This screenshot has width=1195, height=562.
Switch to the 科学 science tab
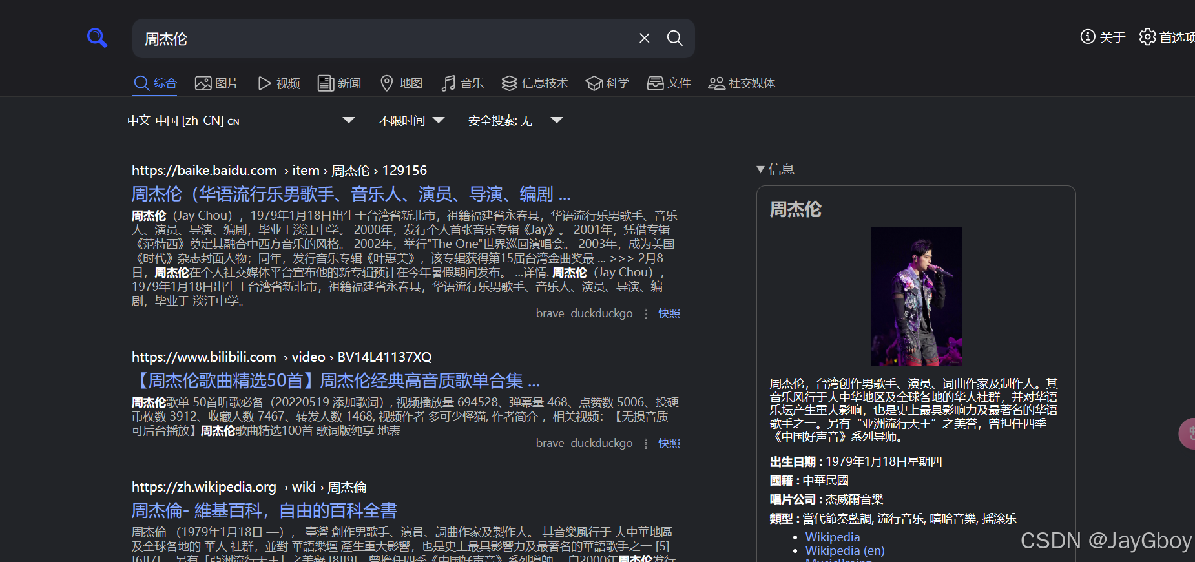(x=607, y=83)
